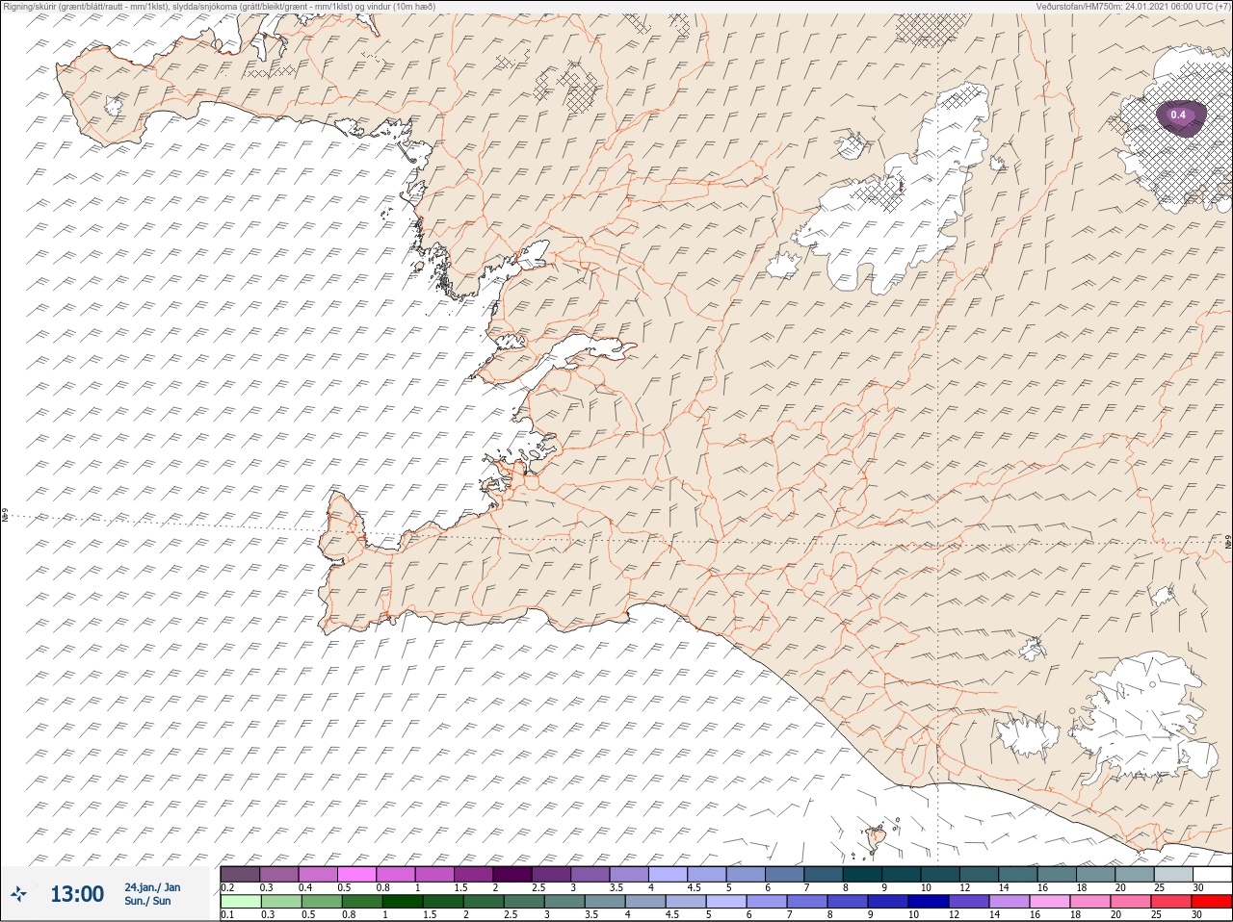Click the '24.jan./ Jan' date text
Image resolution: width=1233 pixels, height=922 pixels.
pyautogui.click(x=152, y=887)
